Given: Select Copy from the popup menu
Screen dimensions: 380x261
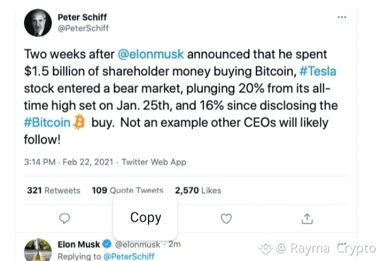Looking at the screenshot, I should point(145,217).
